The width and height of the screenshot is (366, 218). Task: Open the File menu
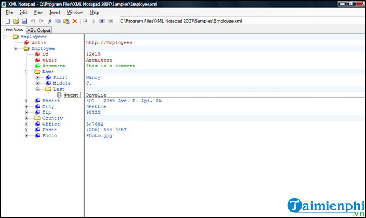[9, 12]
